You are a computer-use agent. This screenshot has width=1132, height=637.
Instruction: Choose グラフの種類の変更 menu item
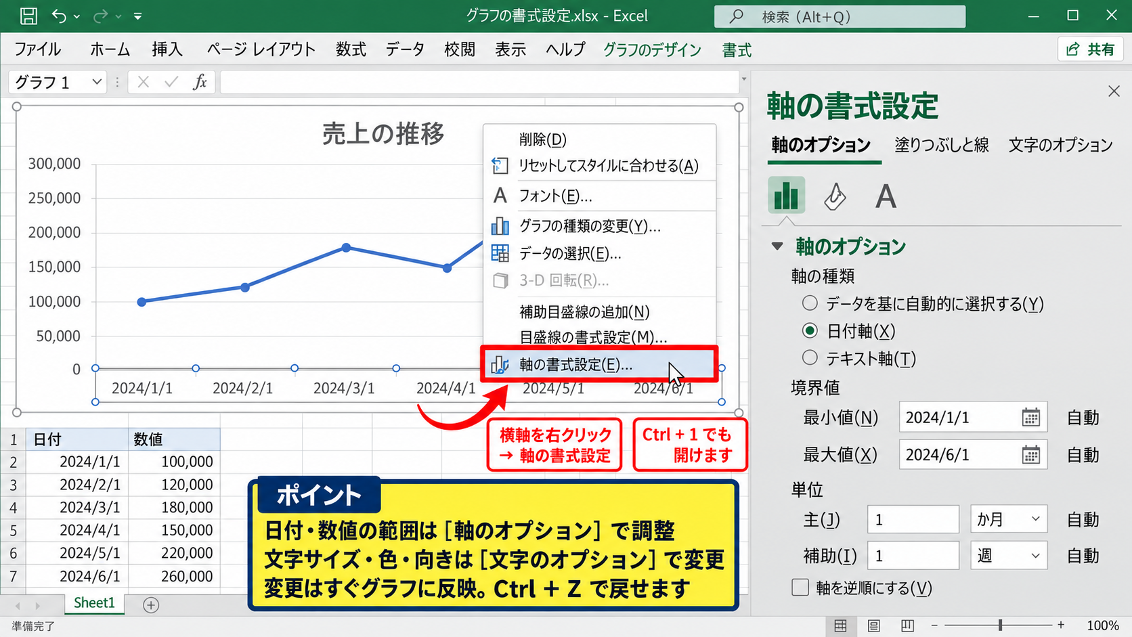tap(599, 226)
